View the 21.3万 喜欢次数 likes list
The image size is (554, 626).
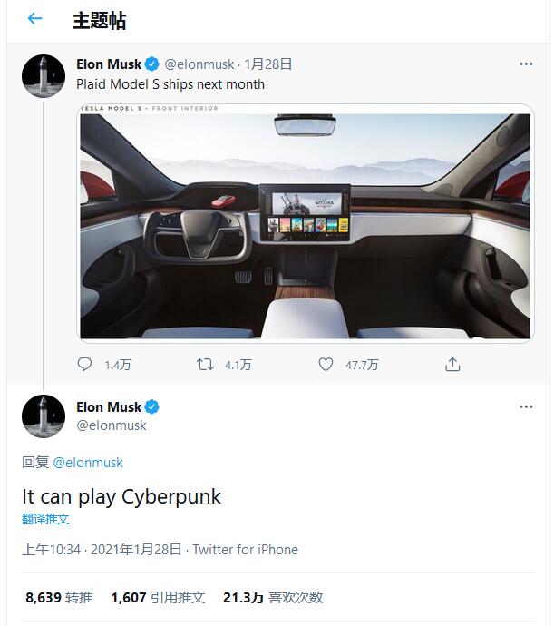[x=273, y=598]
